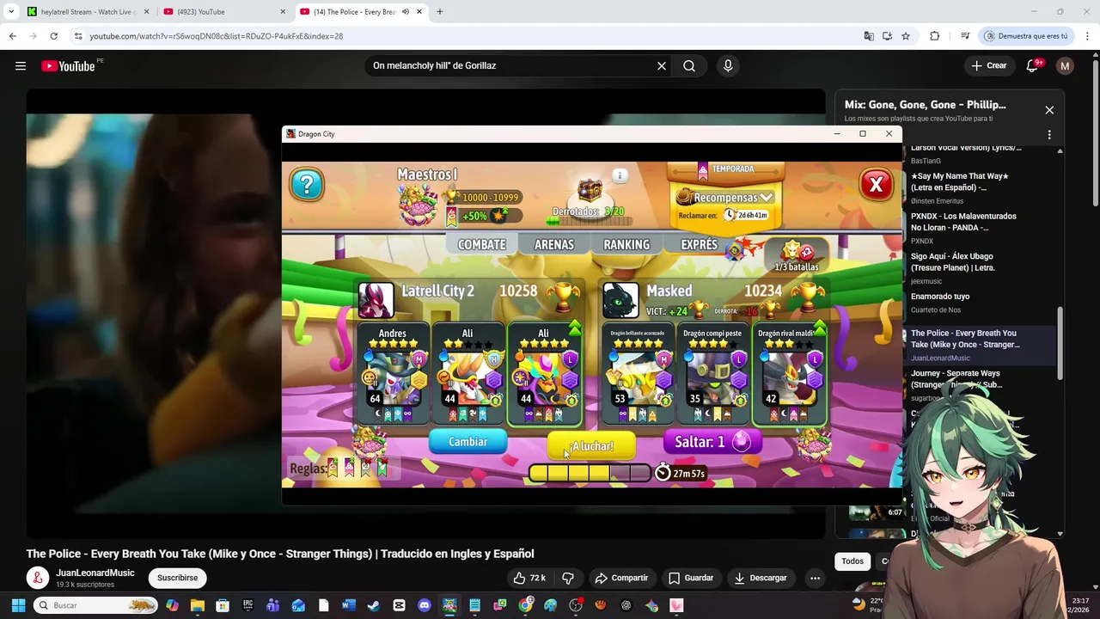Image resolution: width=1100 pixels, height=619 pixels.
Task: Open the 1/3 batallas badge
Action: pos(797,256)
